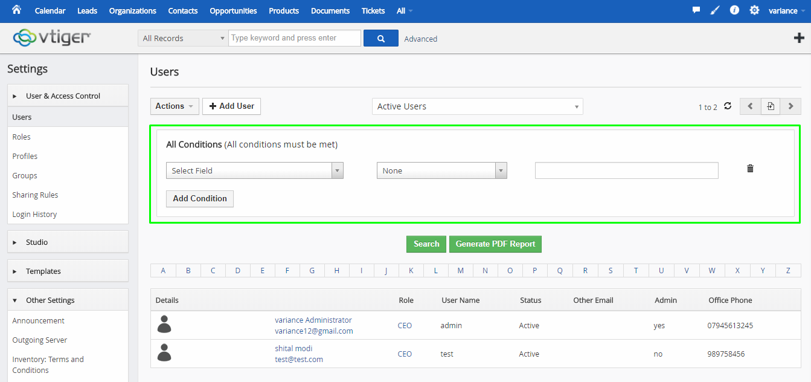
Task: Open the page jump icon
Action: click(x=771, y=106)
